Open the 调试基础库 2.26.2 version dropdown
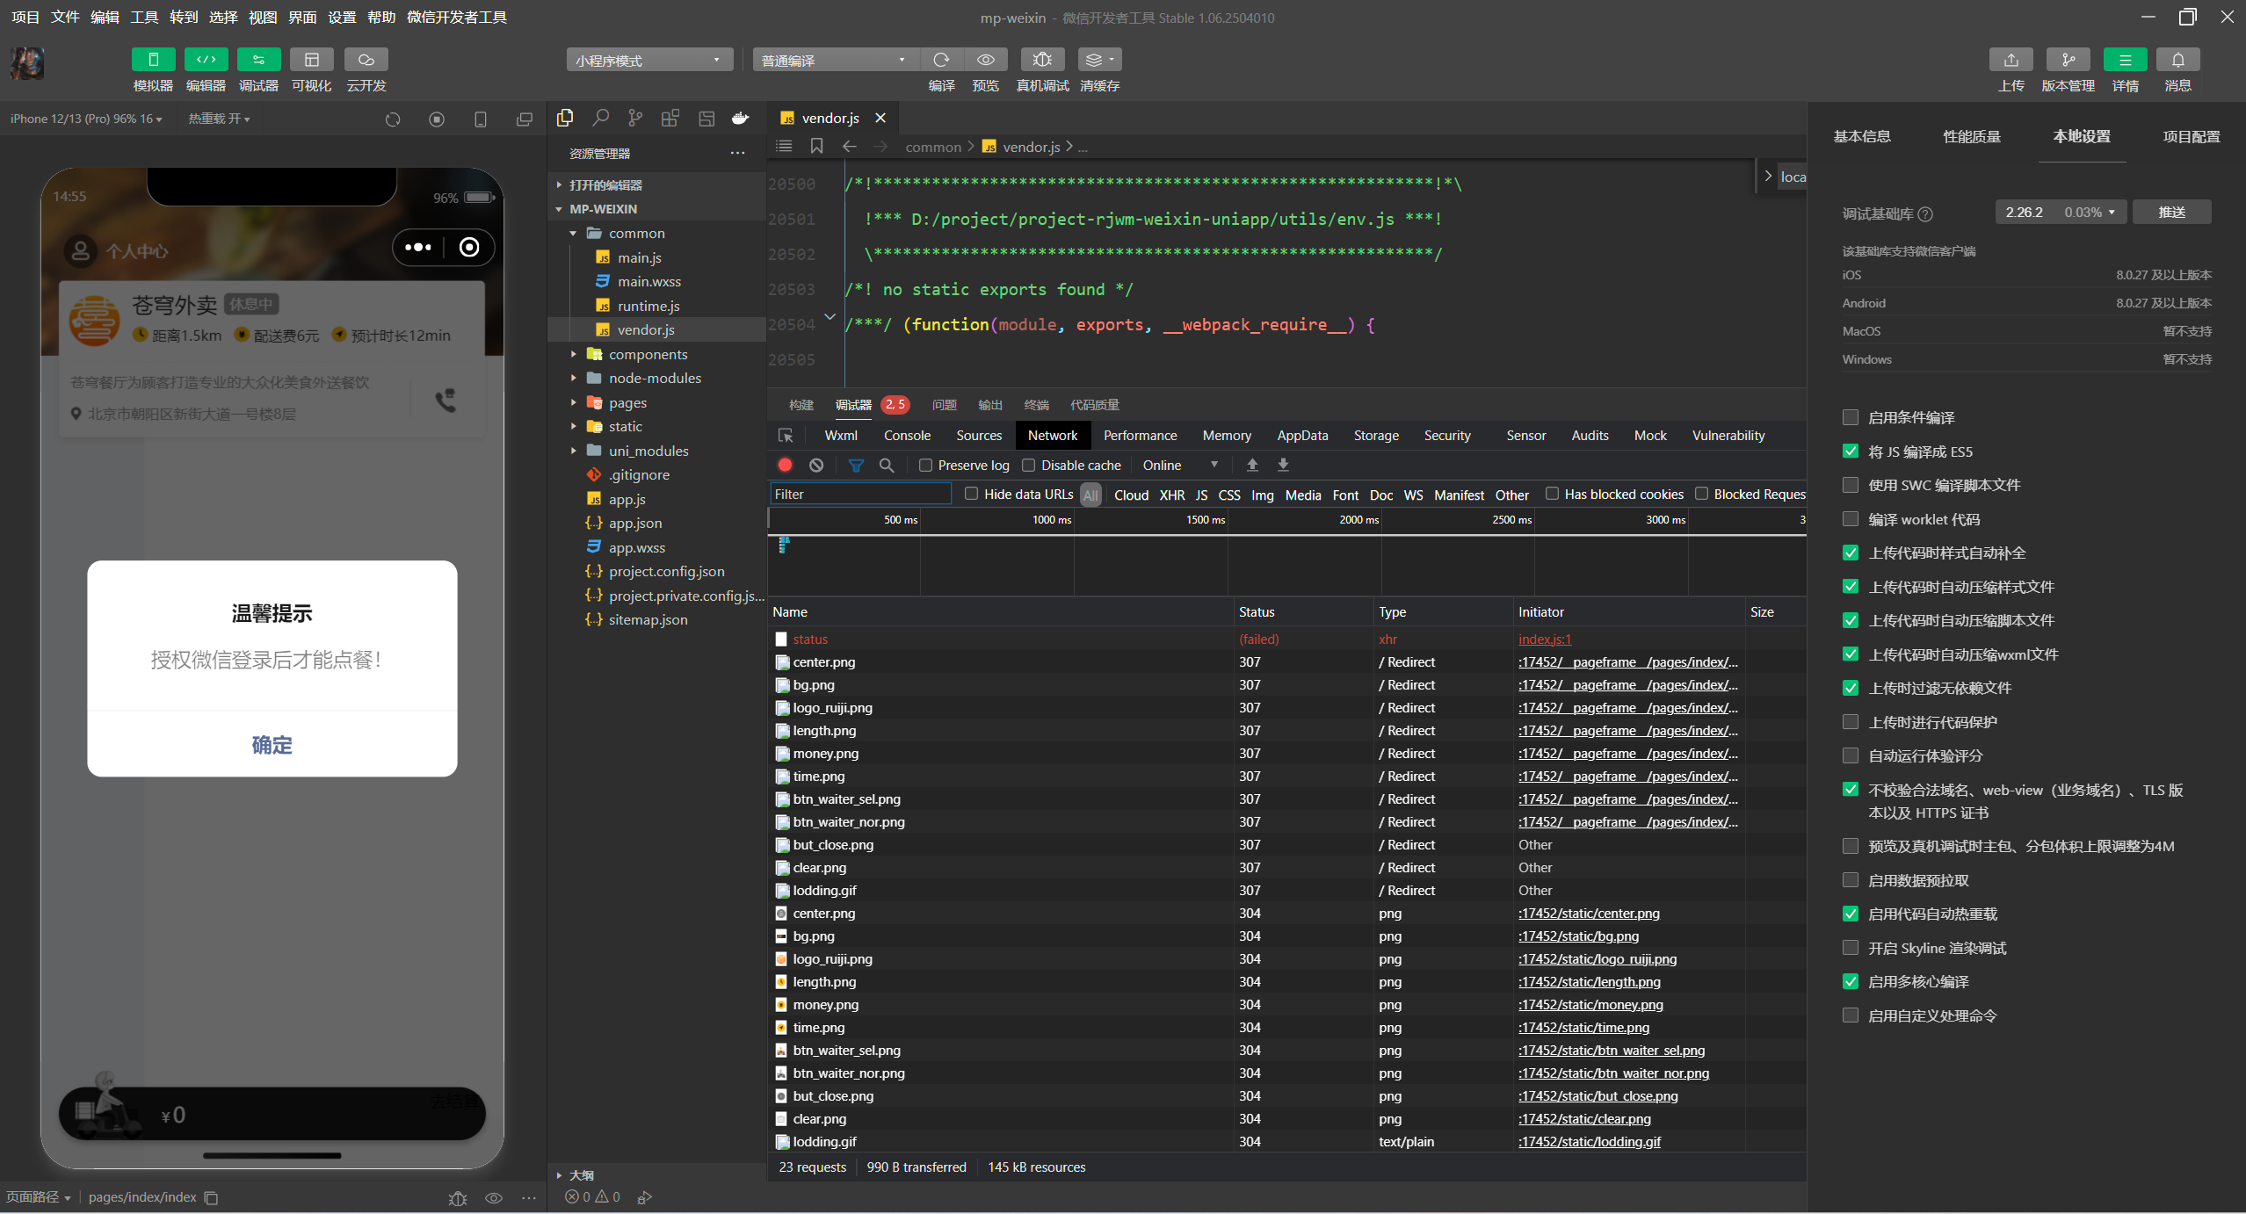 (x=2061, y=213)
